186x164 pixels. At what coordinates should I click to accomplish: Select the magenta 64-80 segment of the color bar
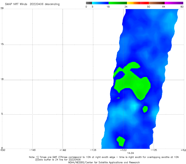pyautogui.click(x=174, y=3)
